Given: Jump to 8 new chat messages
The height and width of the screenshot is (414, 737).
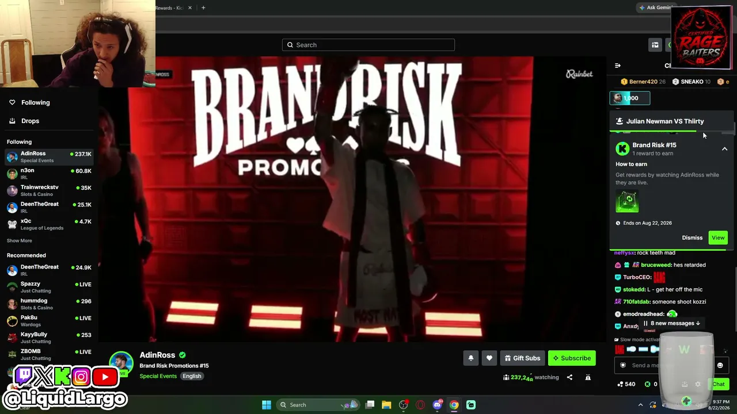Looking at the screenshot, I should [671, 323].
